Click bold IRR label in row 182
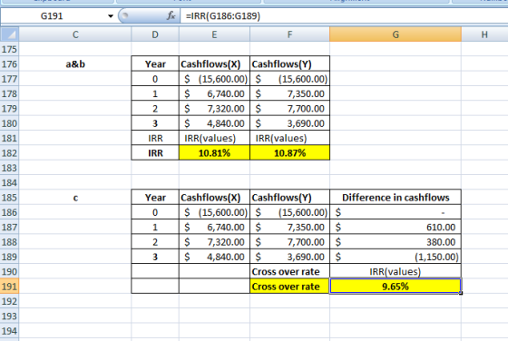The height and width of the screenshot is (341, 508). tap(155, 153)
